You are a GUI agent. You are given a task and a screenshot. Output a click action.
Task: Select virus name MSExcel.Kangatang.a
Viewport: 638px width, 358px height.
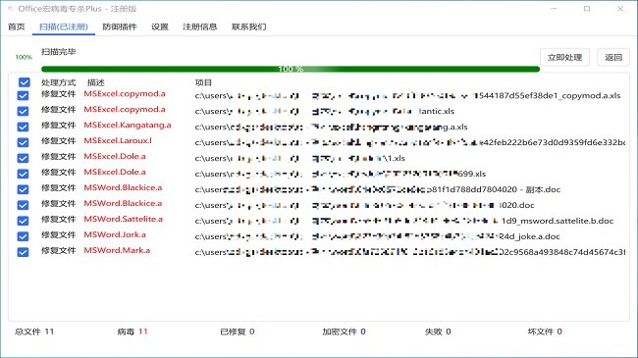(128, 125)
